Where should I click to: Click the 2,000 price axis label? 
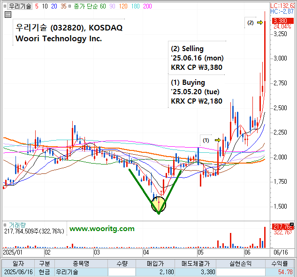click(x=280, y=157)
